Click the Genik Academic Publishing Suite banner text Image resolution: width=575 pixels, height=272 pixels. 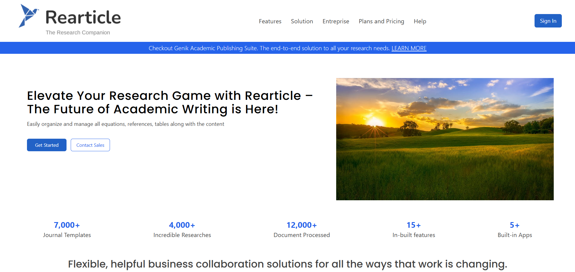click(x=269, y=48)
